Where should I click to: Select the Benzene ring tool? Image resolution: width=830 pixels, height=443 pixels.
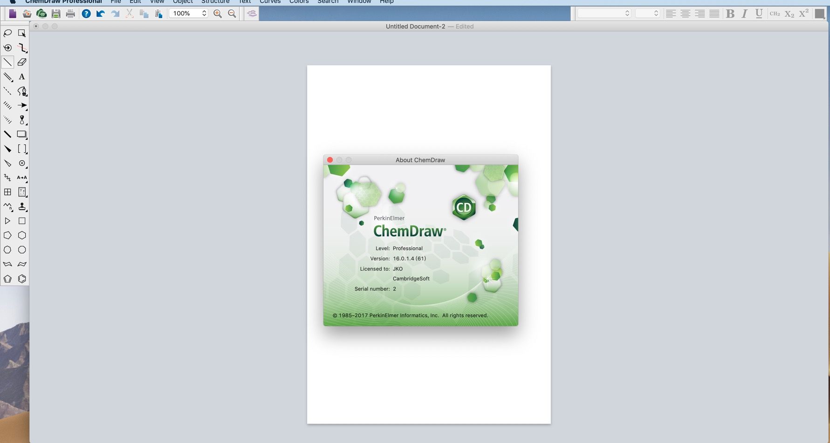pos(22,279)
